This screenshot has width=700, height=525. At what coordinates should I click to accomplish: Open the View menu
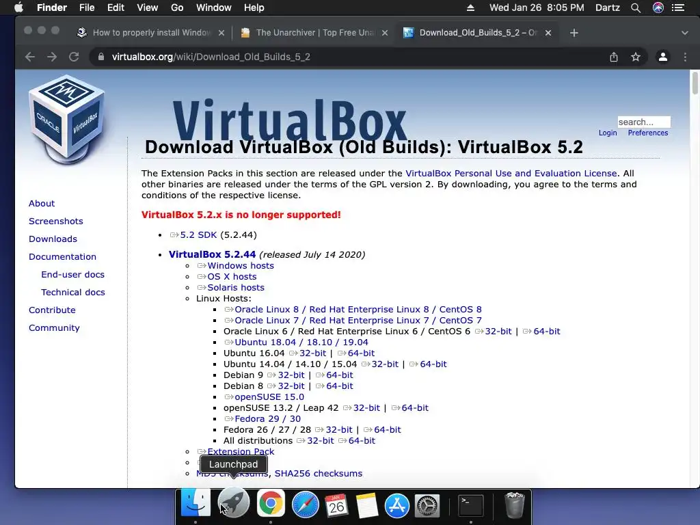(x=148, y=8)
